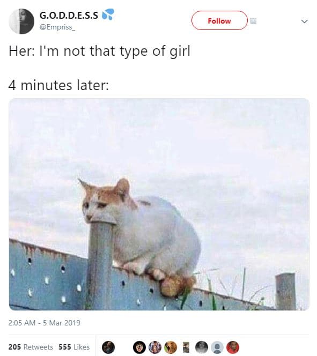Open G.O.D.D.E.S.S profile picture avatar
Image resolution: width=317 pixels, height=356 pixels.
[21, 21]
